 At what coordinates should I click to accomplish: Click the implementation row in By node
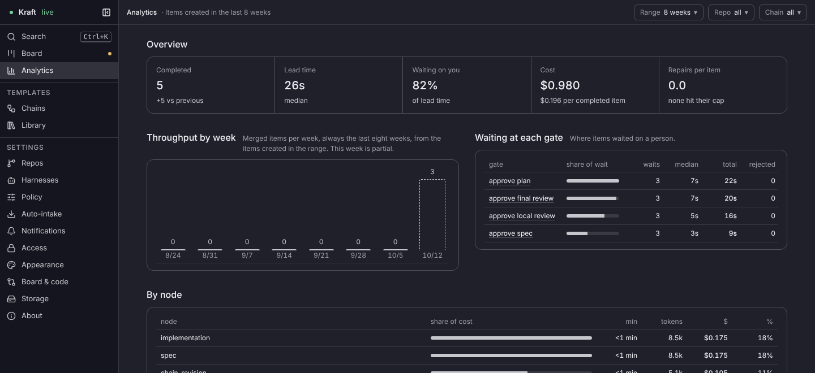[x=467, y=338]
